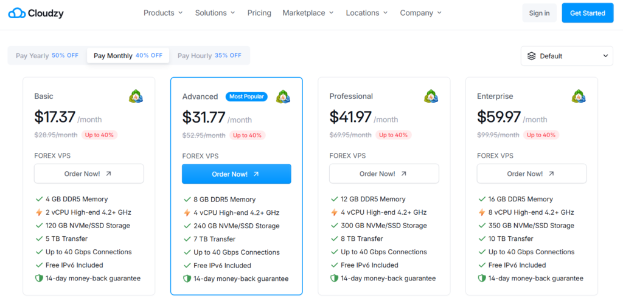Click the MetaTrader icon on Basic plan
Screen dimensions: 623x304
click(136, 96)
